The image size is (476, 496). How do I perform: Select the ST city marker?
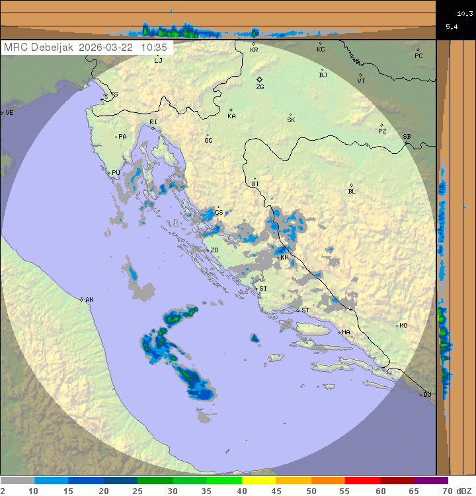(297, 310)
